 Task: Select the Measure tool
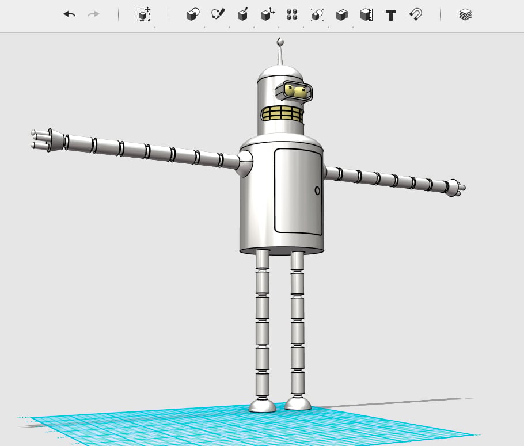[x=367, y=15]
